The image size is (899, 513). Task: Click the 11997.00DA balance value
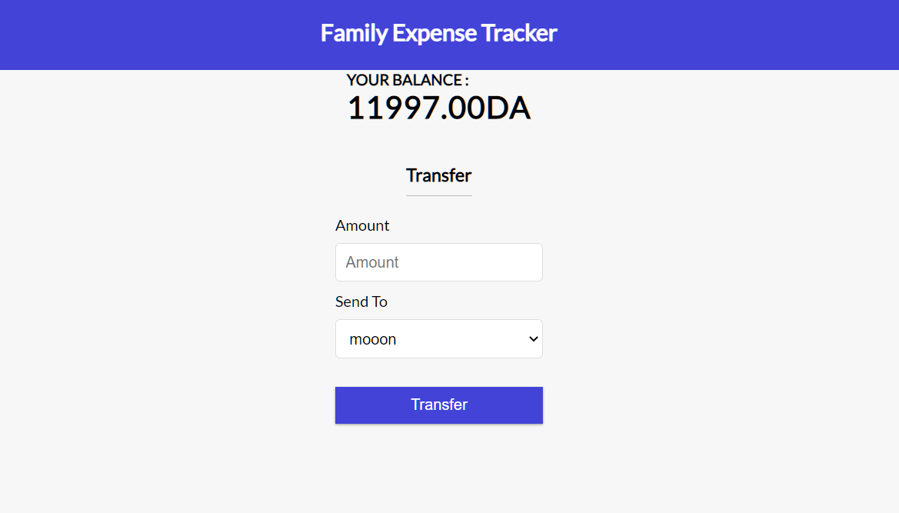(x=438, y=108)
